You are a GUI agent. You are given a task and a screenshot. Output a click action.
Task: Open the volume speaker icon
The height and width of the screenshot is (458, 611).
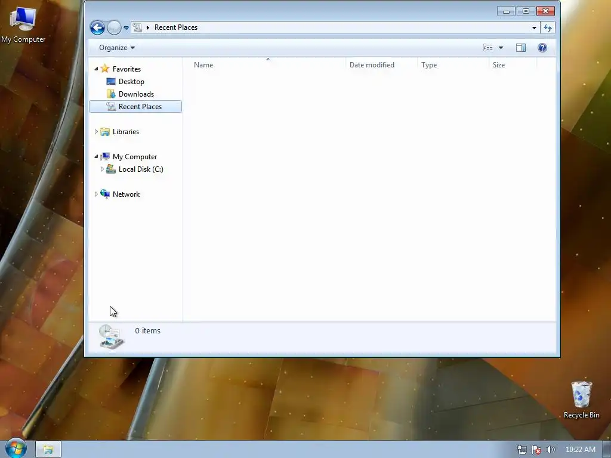coord(550,450)
